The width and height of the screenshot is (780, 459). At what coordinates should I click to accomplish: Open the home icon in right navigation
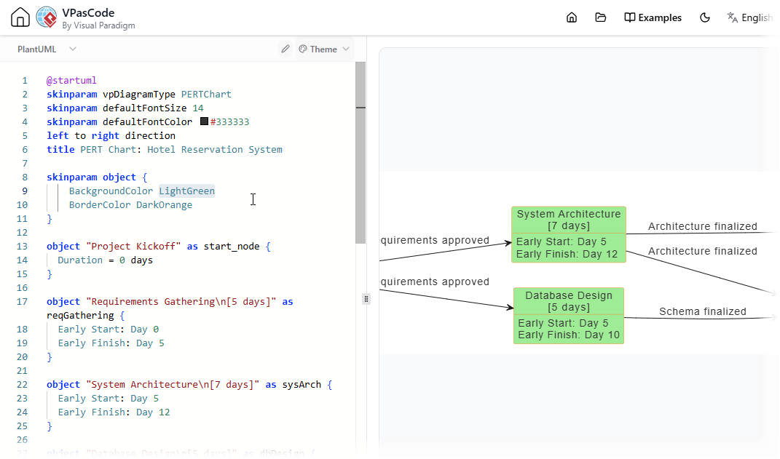click(572, 17)
